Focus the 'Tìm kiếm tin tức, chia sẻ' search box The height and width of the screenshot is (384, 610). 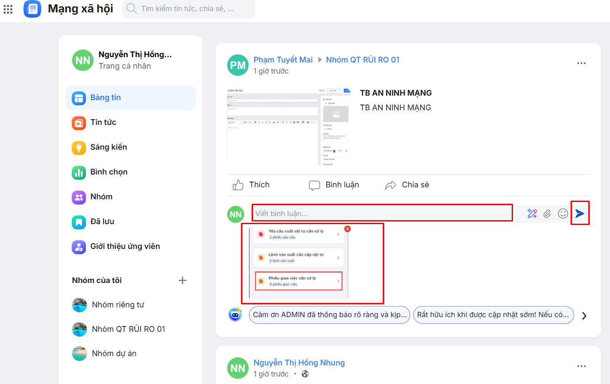pyautogui.click(x=189, y=8)
